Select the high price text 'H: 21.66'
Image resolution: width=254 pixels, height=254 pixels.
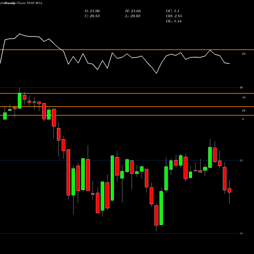tap(133, 11)
